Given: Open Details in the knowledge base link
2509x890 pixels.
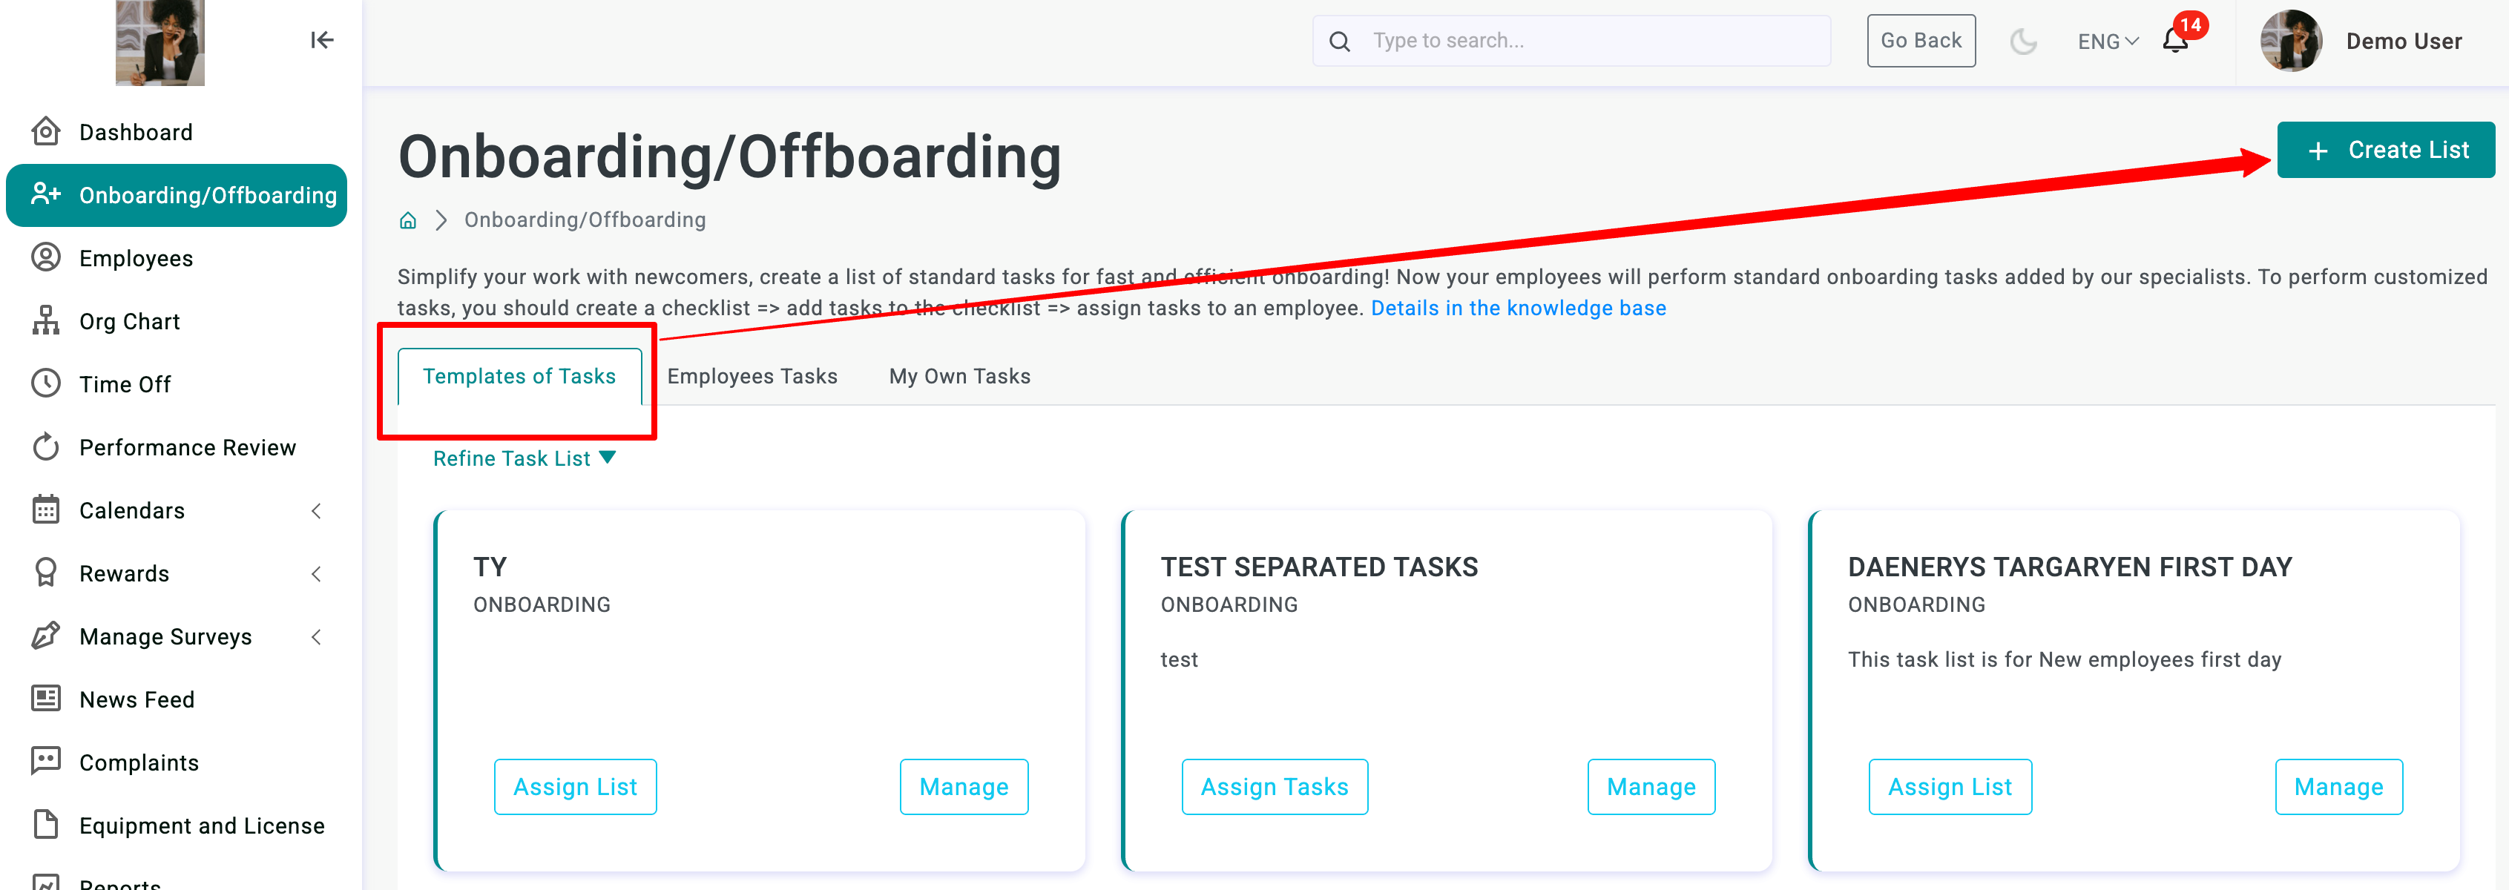Looking at the screenshot, I should point(1519,309).
